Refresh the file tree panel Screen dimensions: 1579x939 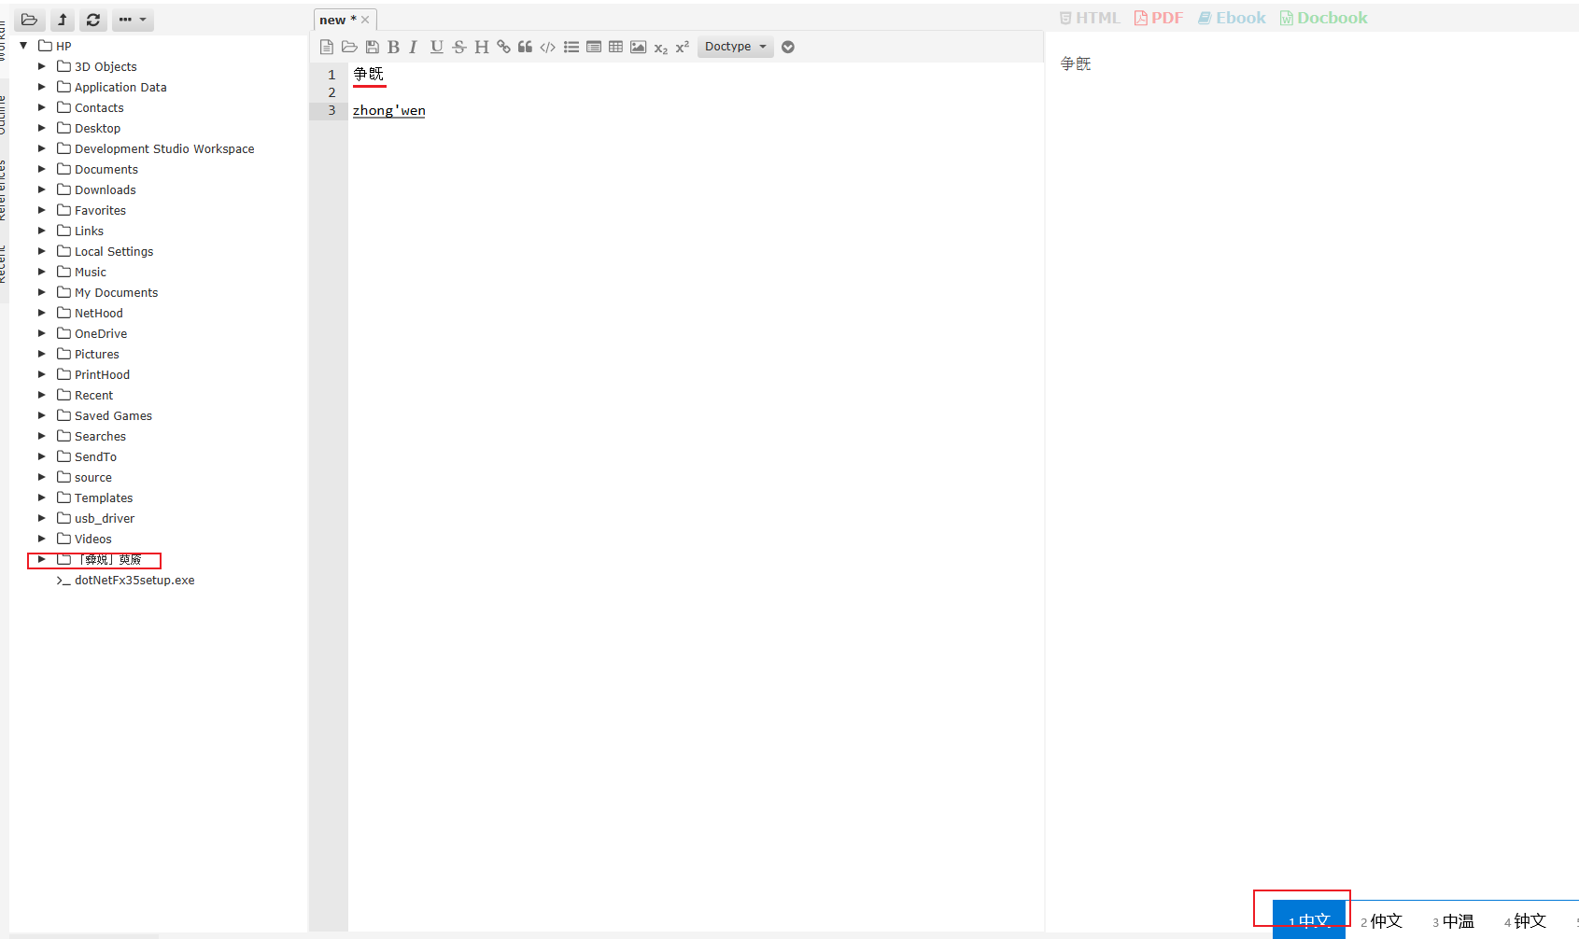tap(92, 20)
